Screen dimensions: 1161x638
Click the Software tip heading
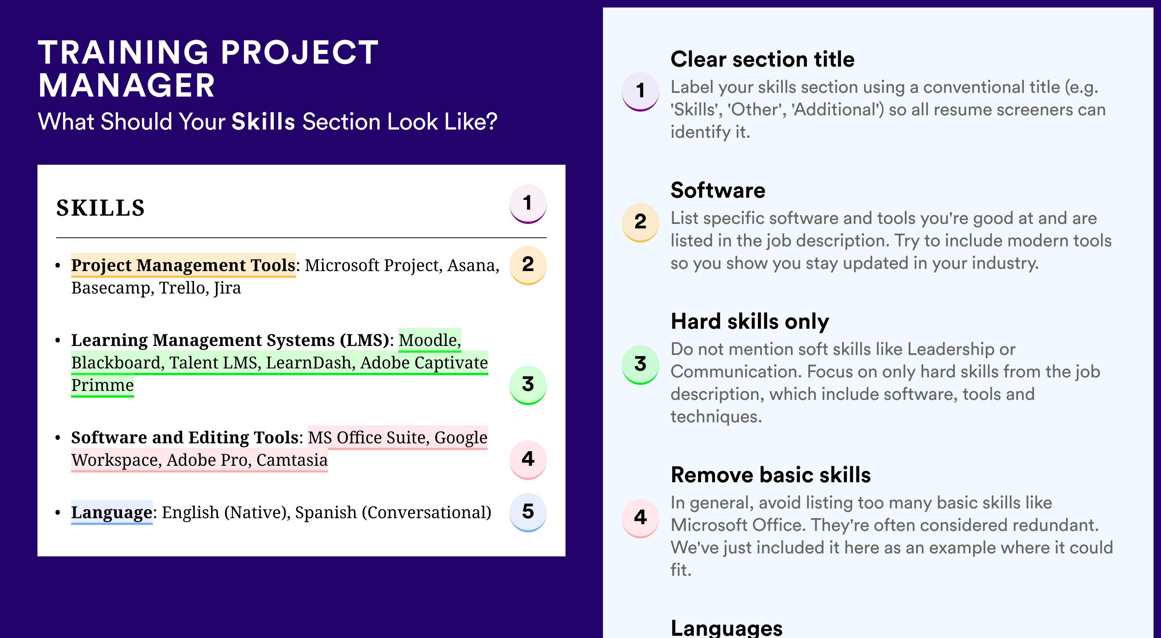[x=718, y=190]
